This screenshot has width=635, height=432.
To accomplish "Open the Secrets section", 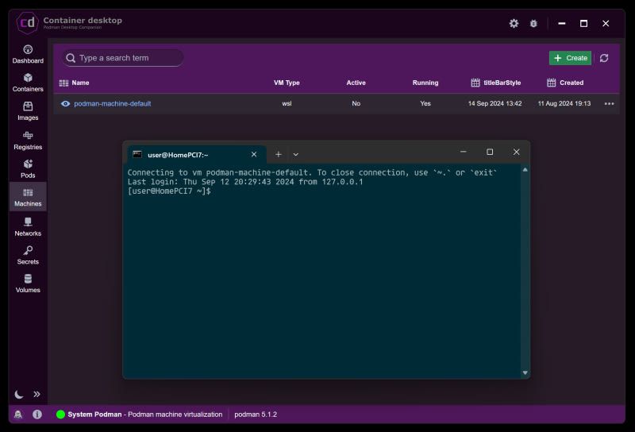I will click(x=28, y=254).
